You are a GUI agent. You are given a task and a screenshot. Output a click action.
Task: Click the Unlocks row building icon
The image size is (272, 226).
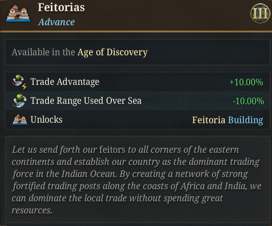(20, 119)
